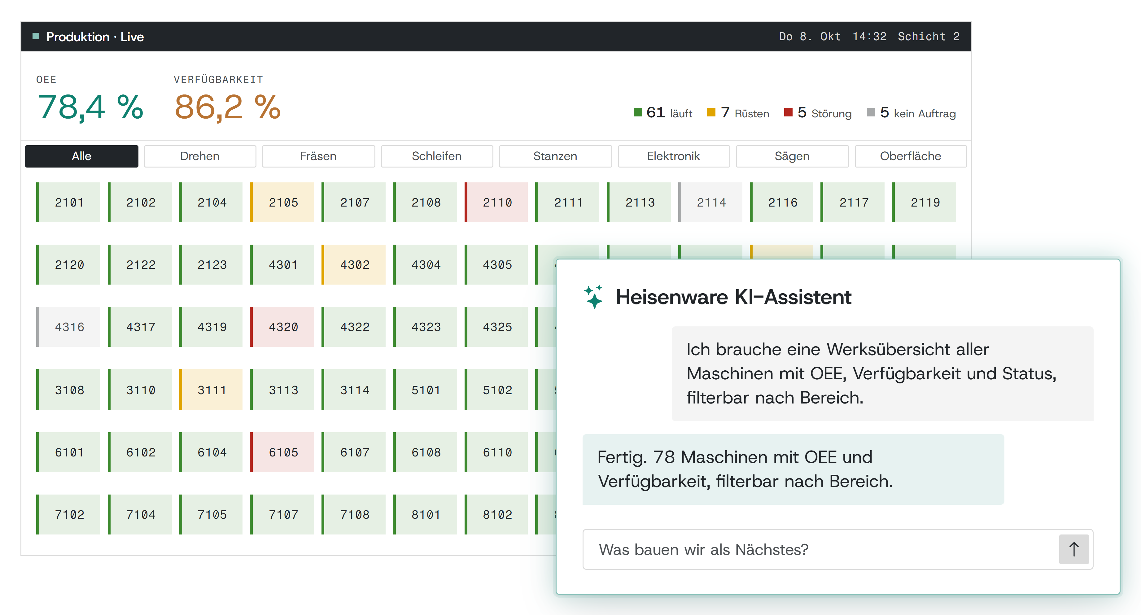Click the gray 'kein Auftrag' legend square
Screen dimensions: 1141x615
click(x=871, y=112)
